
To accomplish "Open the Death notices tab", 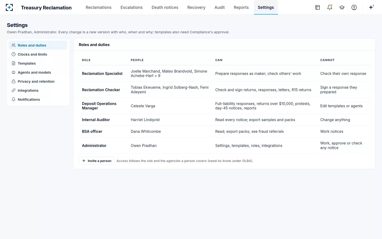I will pos(165,7).
